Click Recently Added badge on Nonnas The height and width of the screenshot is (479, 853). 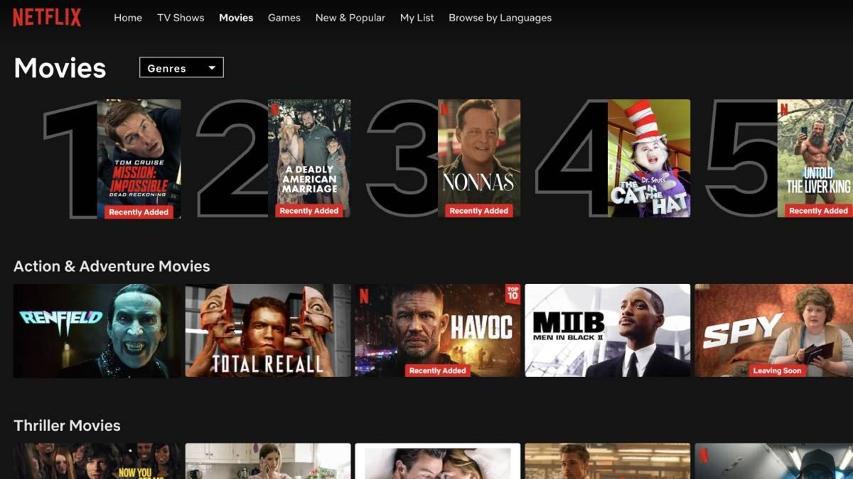pyautogui.click(x=479, y=211)
